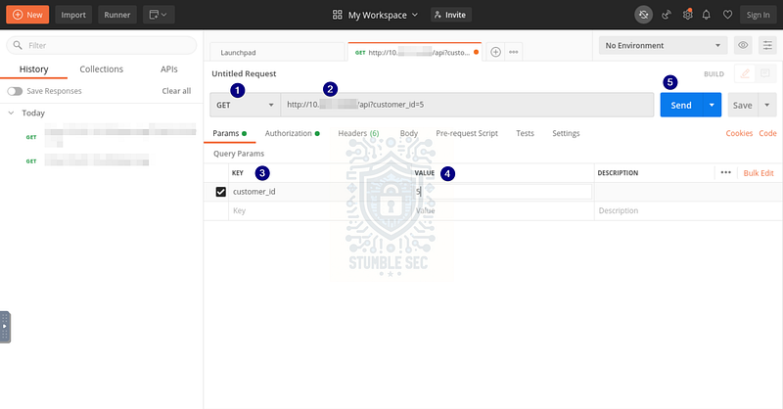Select the GET api request tab
Screen dimensions: 783x409
414,52
